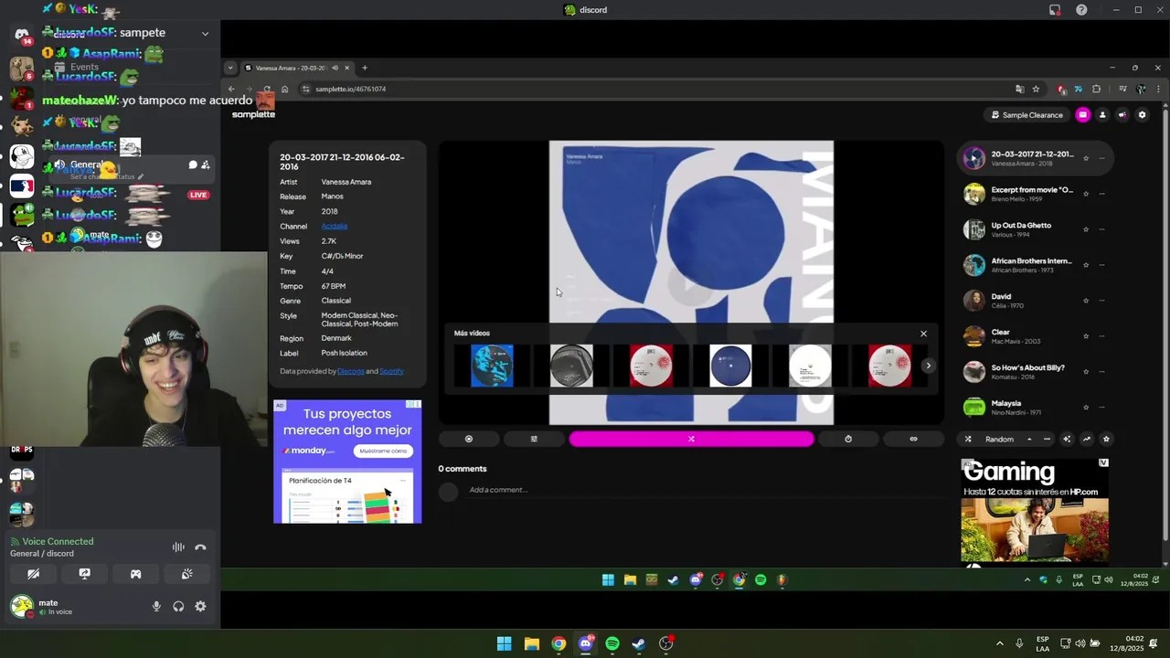Viewport: 1170px width, 658px height.
Task: Open favorites star in queue toolbar
Action: 1106,440
